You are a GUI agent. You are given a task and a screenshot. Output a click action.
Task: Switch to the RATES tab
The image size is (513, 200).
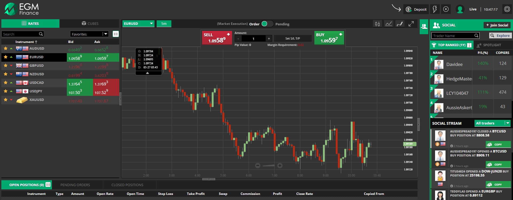(30, 23)
